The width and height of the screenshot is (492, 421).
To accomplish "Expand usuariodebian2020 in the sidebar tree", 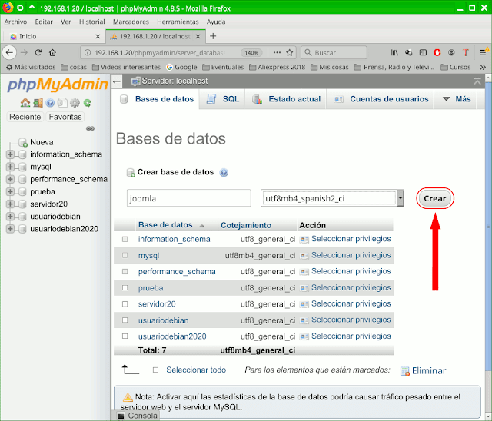I will 10,229.
